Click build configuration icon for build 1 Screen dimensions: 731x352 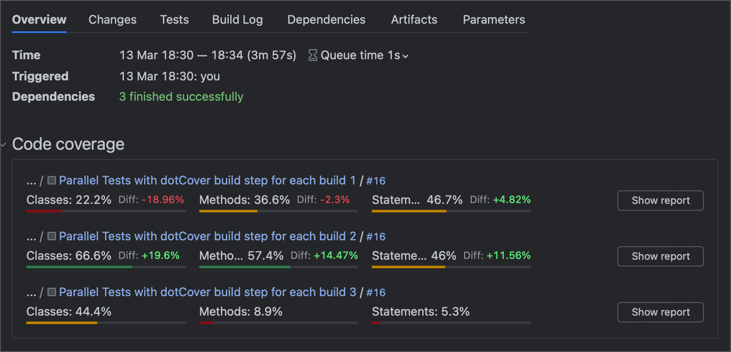coord(52,180)
